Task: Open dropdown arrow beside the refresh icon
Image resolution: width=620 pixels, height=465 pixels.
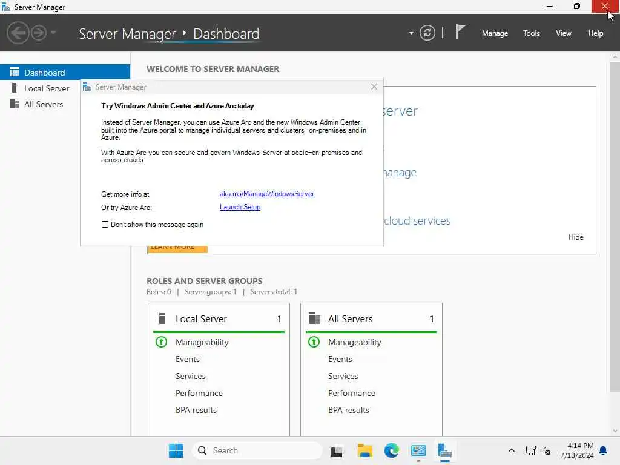Action: click(411, 33)
